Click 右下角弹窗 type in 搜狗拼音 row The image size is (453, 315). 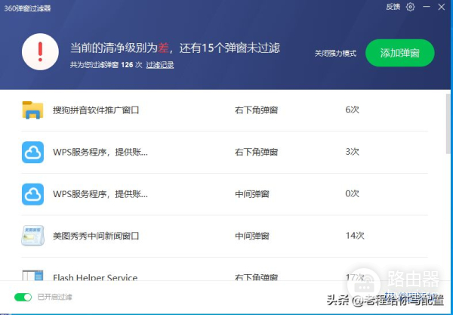tap(256, 110)
